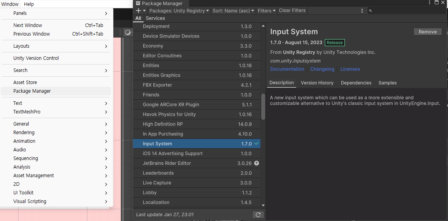This screenshot has width=448, height=221.
Task: Select Device Simulator Devices package
Action: [x=197, y=36]
